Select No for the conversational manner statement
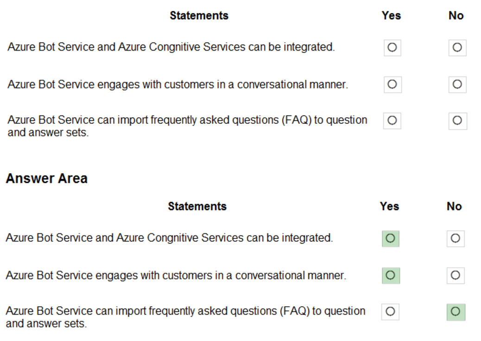The width and height of the screenshot is (481, 341). 457,84
